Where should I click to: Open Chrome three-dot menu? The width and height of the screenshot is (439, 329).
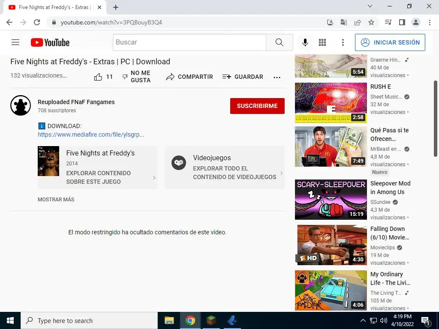click(430, 22)
